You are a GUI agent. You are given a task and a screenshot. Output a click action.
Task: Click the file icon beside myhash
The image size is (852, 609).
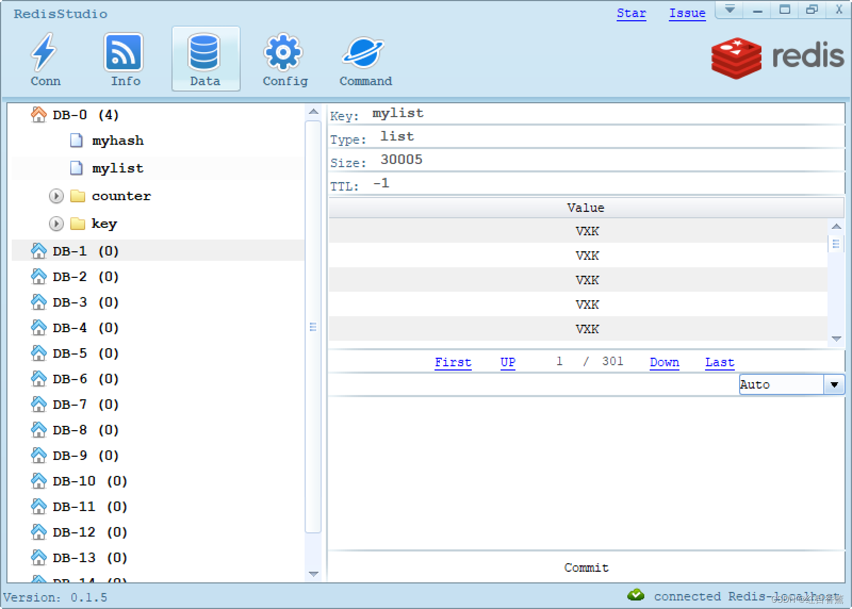pos(75,139)
